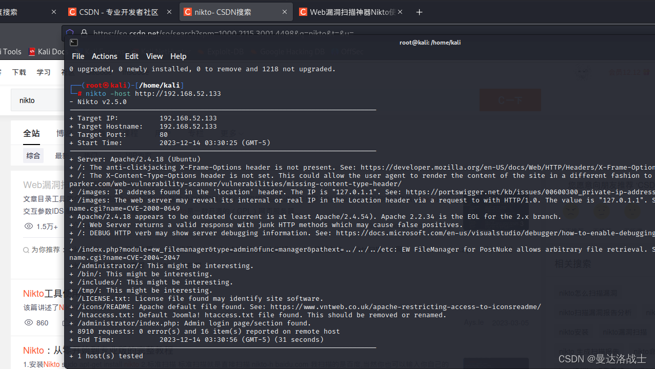This screenshot has width=655, height=369.
Task: Open the Edit menu in terminal
Action: (132, 56)
